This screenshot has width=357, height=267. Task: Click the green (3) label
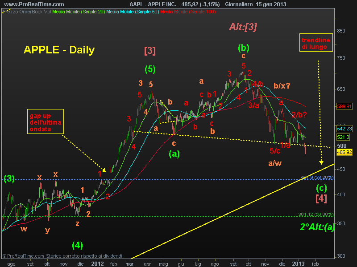click(9, 178)
